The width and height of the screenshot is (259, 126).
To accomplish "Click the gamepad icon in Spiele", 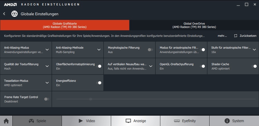I will [x=31, y=121].
